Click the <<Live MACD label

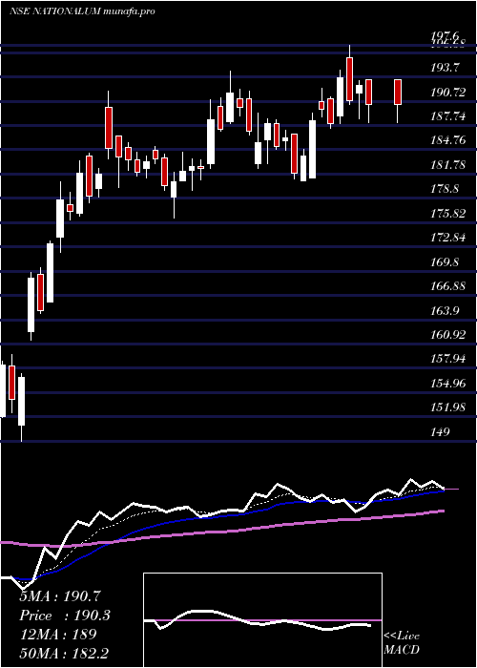pyautogui.click(x=402, y=642)
